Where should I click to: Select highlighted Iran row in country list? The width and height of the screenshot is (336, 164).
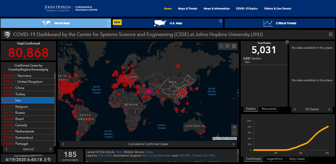tap(28, 100)
